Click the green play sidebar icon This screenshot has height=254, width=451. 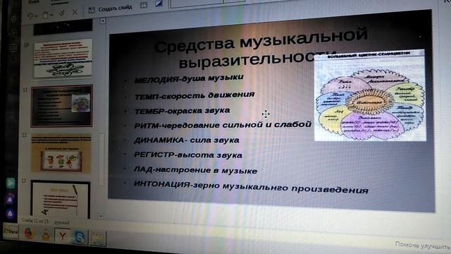(x=11, y=183)
